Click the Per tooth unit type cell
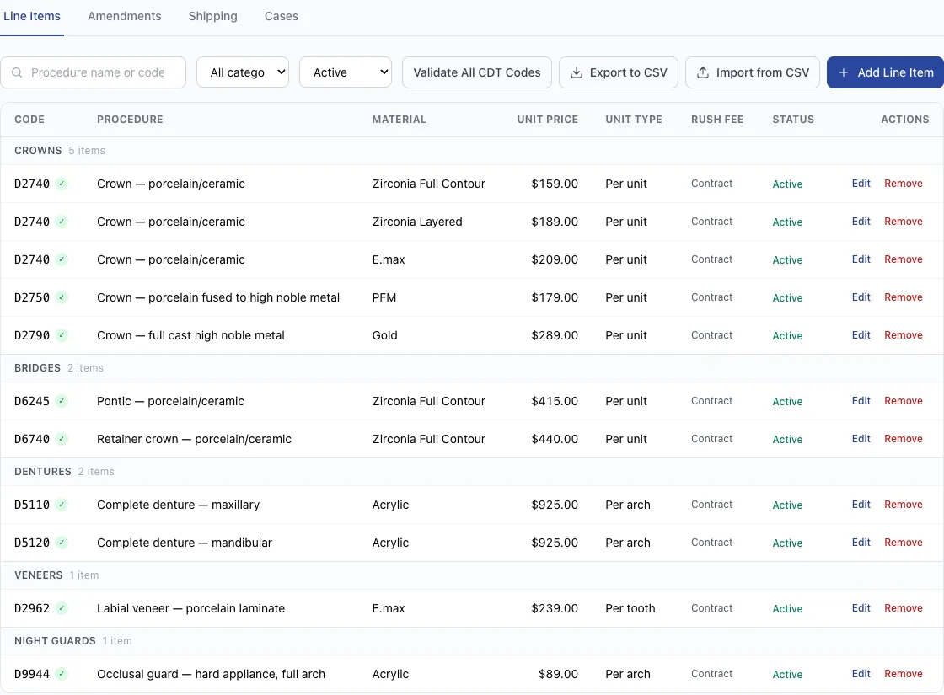The image size is (944, 695). (x=630, y=608)
